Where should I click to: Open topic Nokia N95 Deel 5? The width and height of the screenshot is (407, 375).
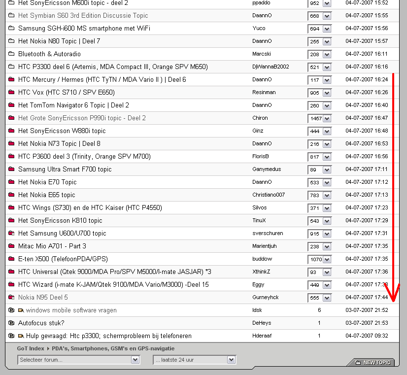pos(43,298)
